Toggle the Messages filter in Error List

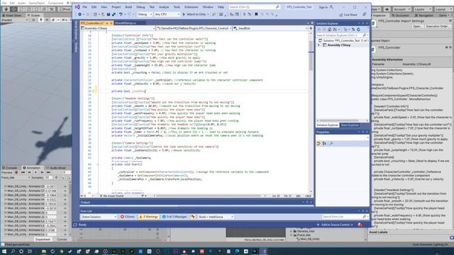(x=174, y=217)
